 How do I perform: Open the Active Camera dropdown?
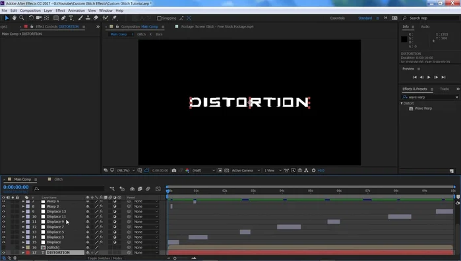click(x=246, y=170)
